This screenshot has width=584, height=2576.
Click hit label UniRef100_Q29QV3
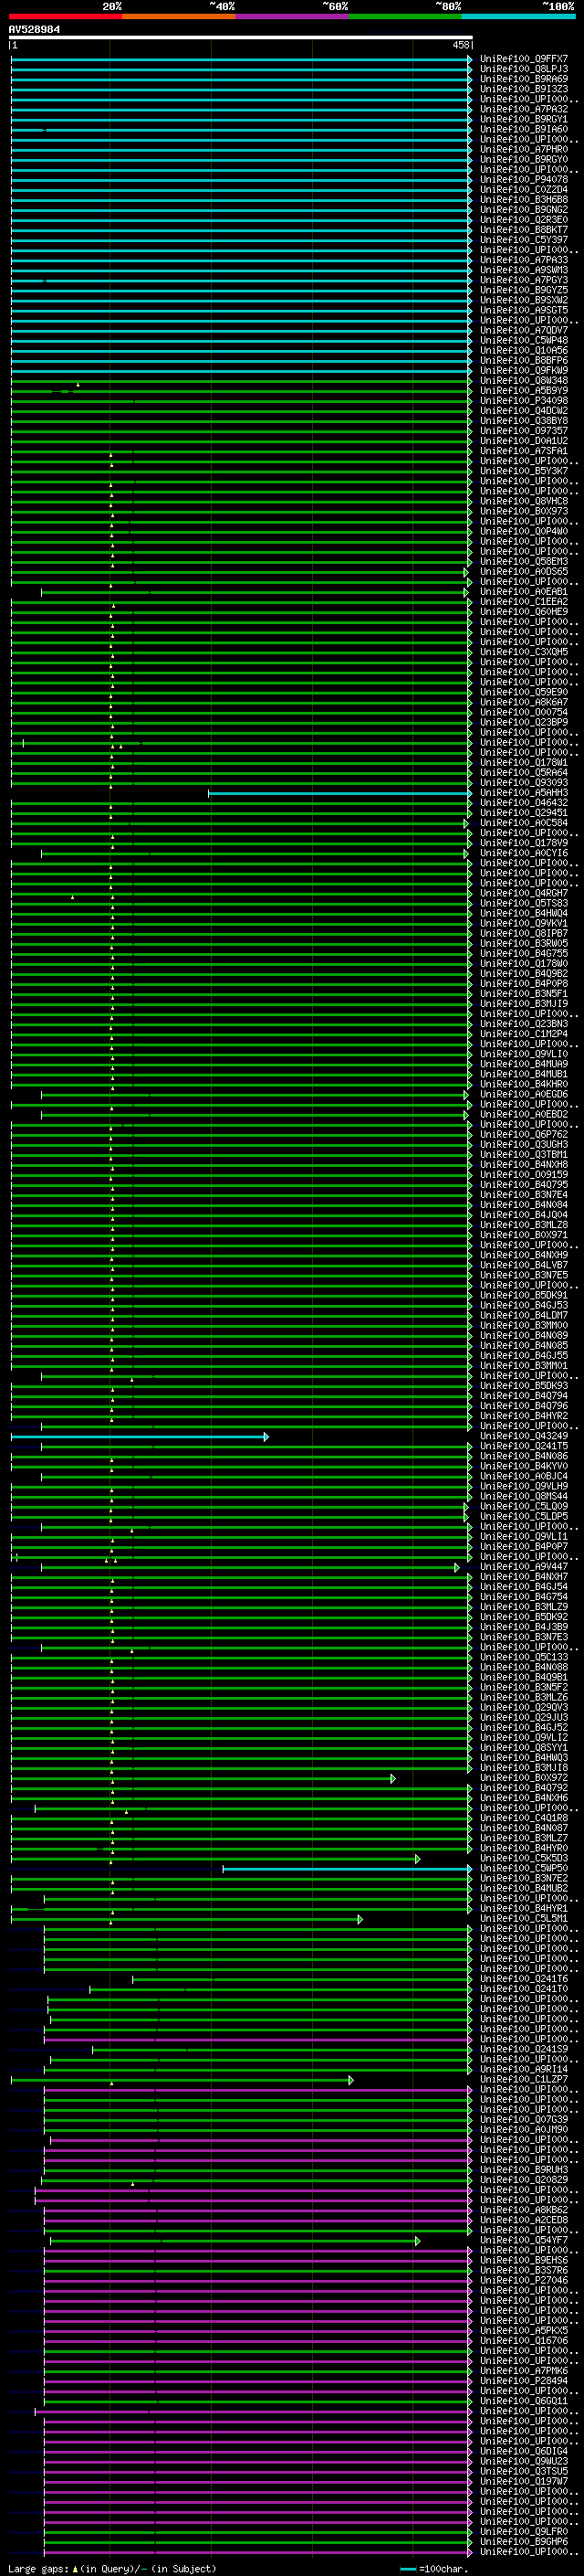click(524, 1707)
